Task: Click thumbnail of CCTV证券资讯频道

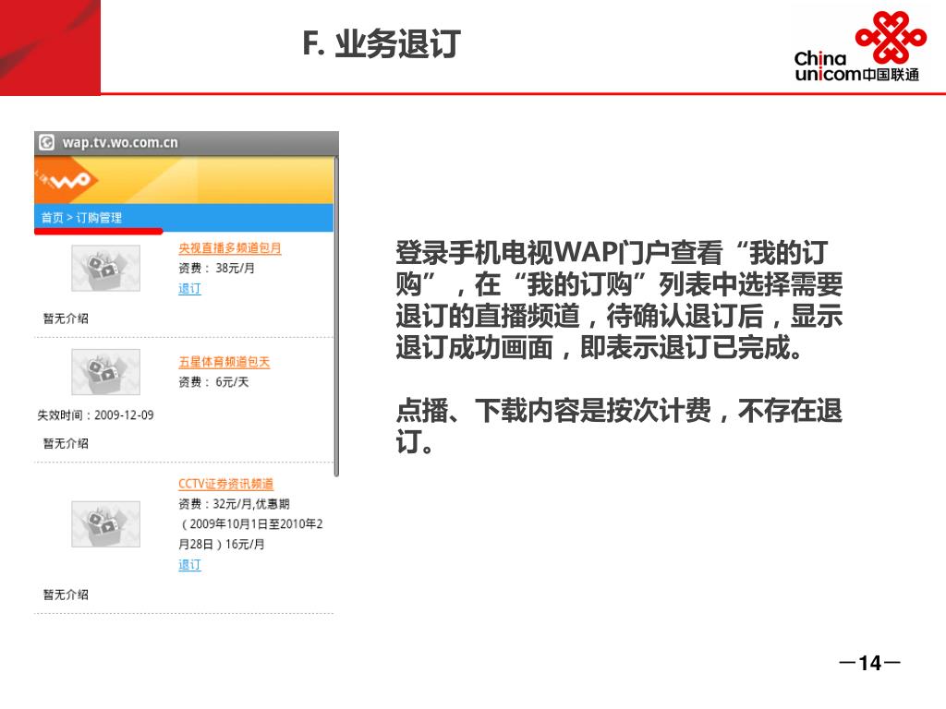Action: click(x=105, y=524)
